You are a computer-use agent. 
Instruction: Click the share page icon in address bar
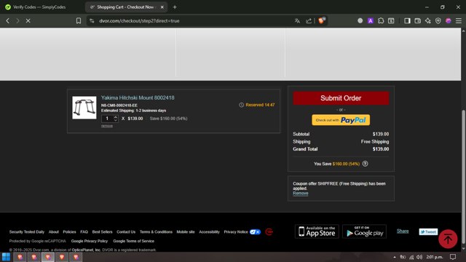tap(309, 21)
